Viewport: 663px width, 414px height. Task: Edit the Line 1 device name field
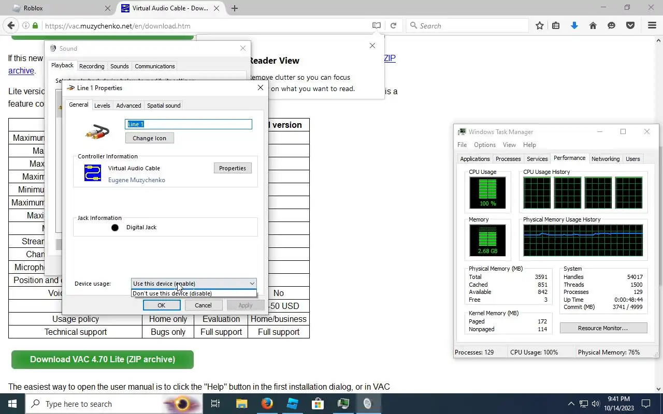coord(189,124)
